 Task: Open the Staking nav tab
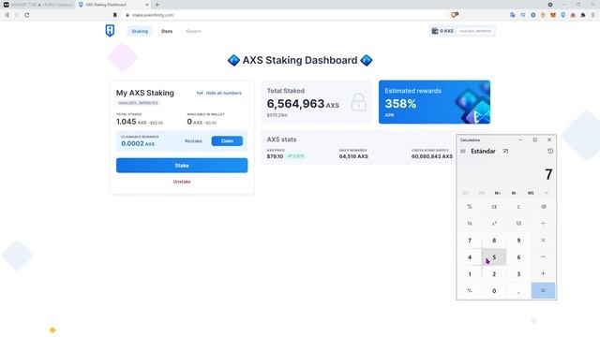pyautogui.click(x=140, y=31)
